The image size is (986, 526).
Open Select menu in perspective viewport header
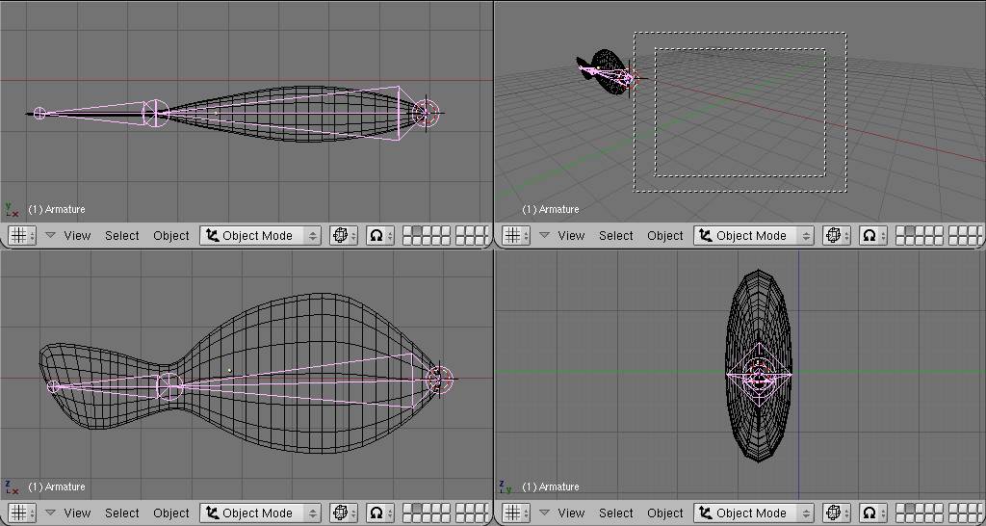click(615, 235)
